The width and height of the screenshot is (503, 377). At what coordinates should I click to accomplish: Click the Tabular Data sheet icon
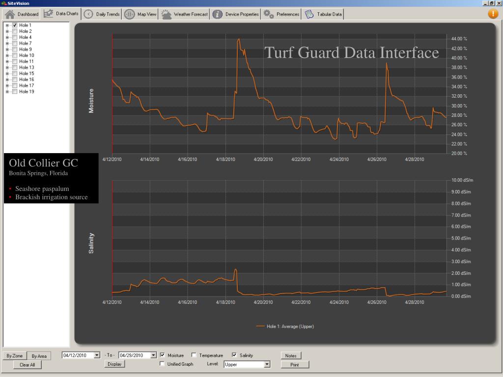pos(309,14)
